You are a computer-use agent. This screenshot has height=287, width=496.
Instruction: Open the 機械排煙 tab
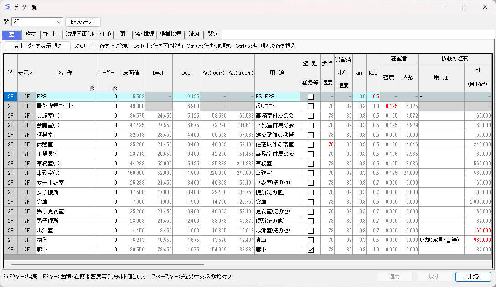tap(171, 34)
